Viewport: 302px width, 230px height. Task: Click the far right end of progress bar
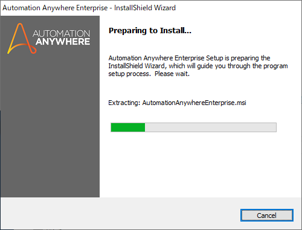coord(274,127)
